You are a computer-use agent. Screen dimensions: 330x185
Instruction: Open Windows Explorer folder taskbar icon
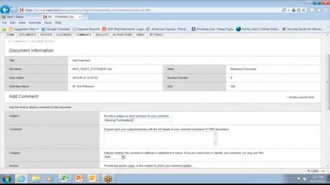[36, 179]
